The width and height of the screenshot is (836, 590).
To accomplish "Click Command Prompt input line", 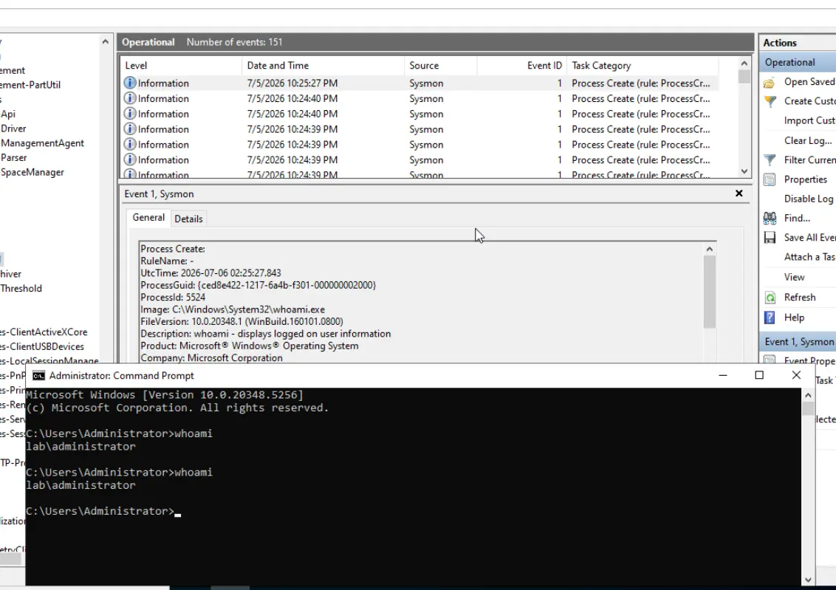I will click(103, 511).
